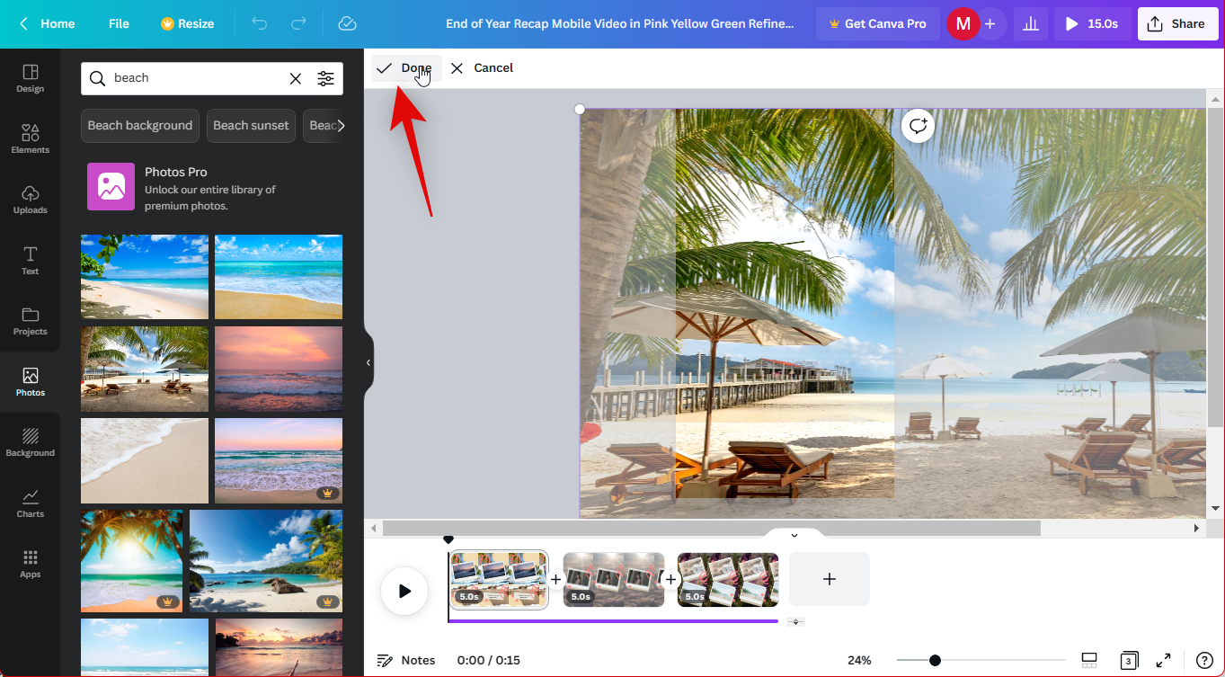Open the Background sidebar tab
1225x677 pixels.
(x=30, y=442)
